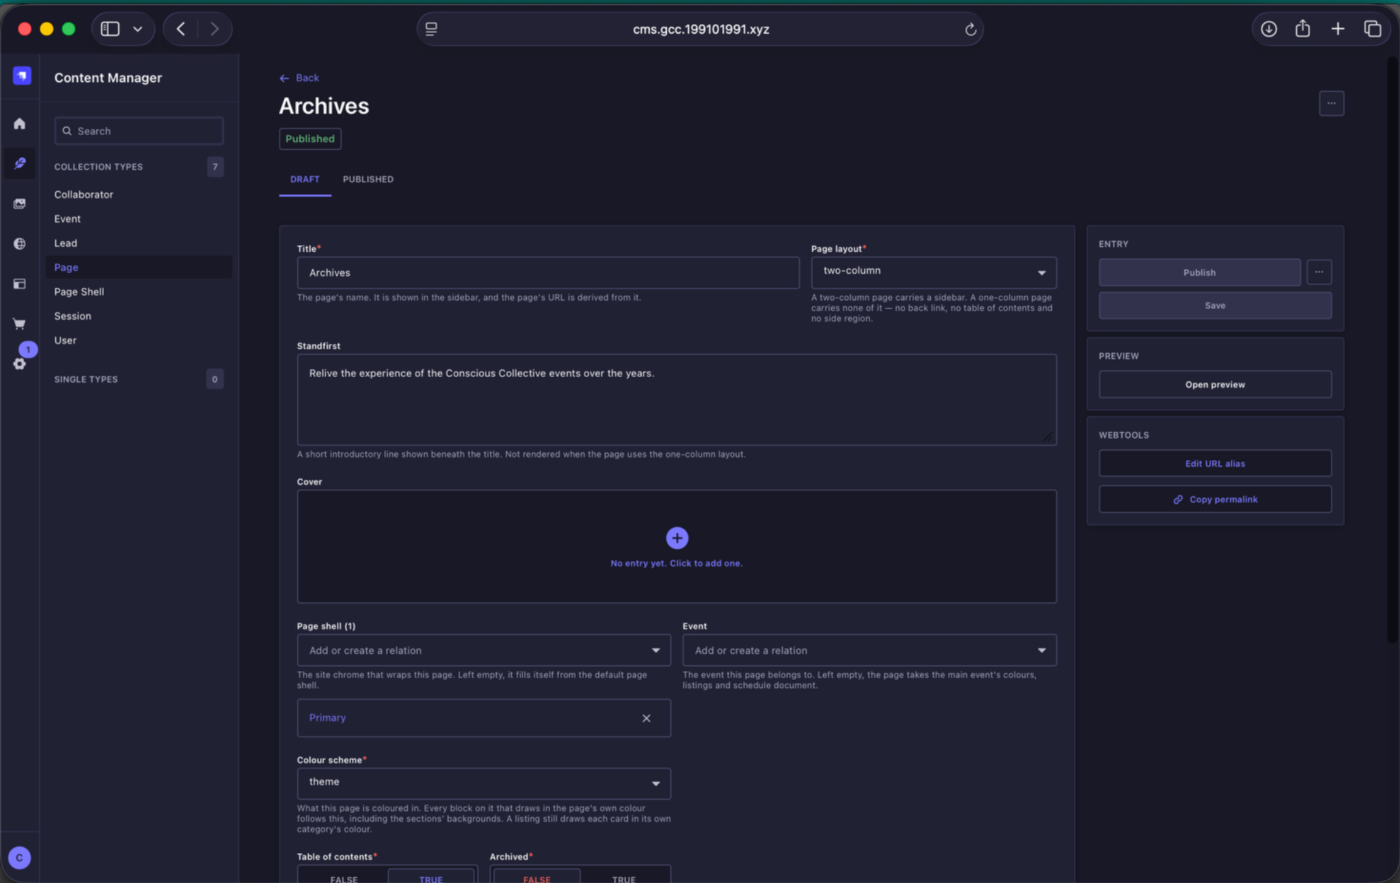Screen dimensions: 1400x883
Task: Open the Collaborator collection type
Action: pyautogui.click(x=83, y=194)
